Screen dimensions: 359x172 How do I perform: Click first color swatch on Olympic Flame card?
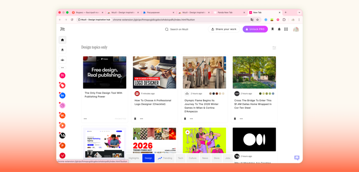(x=210, y=94)
